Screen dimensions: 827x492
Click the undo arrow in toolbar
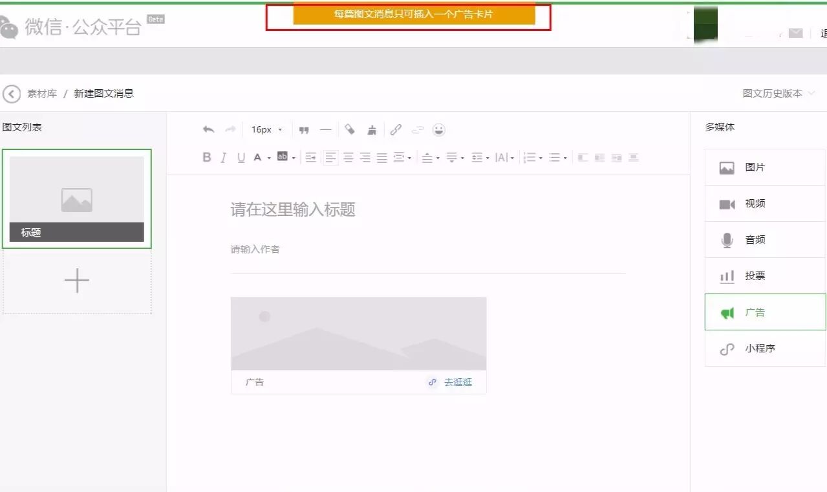click(208, 130)
